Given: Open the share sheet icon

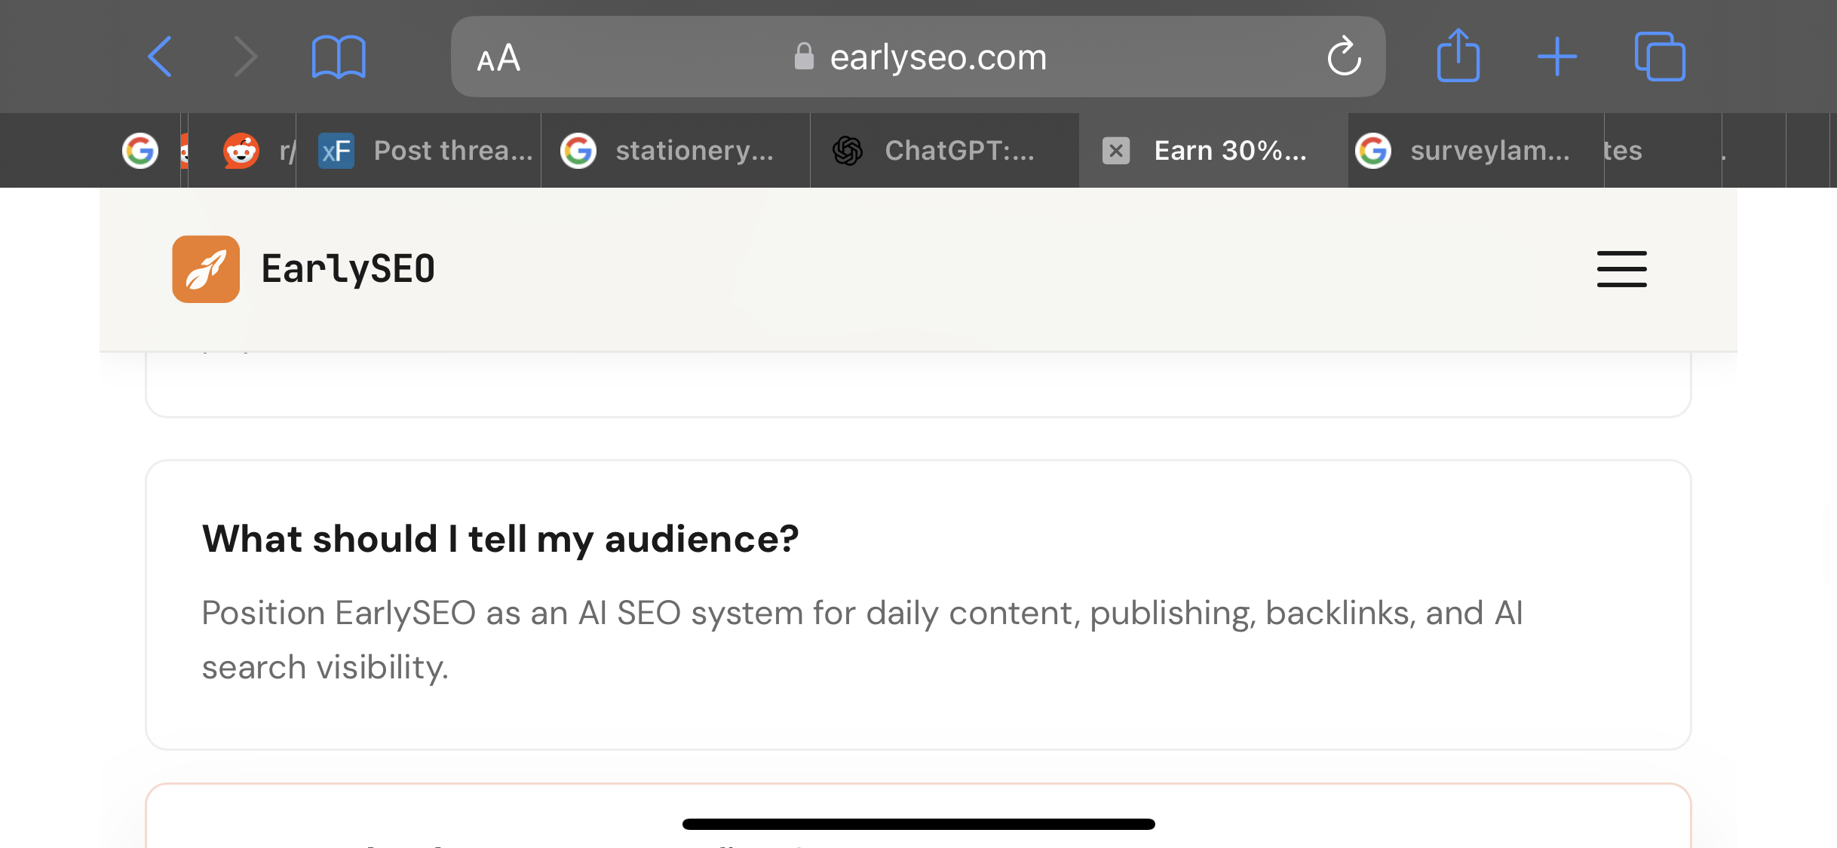Looking at the screenshot, I should (x=1458, y=55).
